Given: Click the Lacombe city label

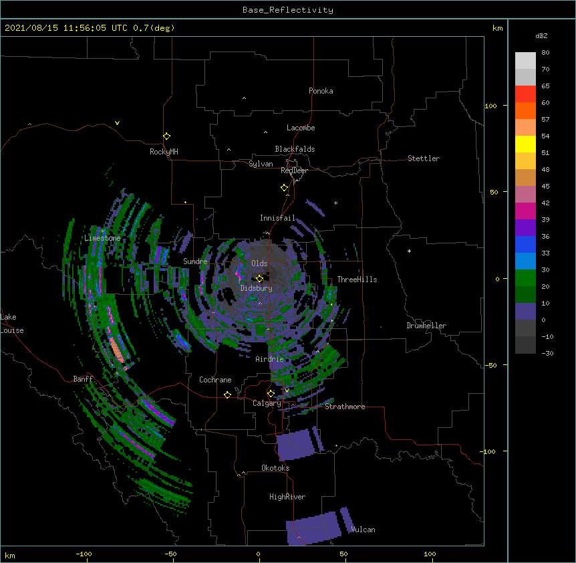Looking at the screenshot, I should click(x=301, y=128).
